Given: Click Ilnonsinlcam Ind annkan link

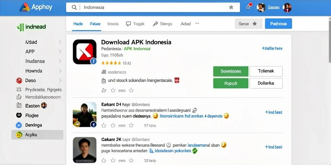Looking at the screenshot, I should coord(191,116).
